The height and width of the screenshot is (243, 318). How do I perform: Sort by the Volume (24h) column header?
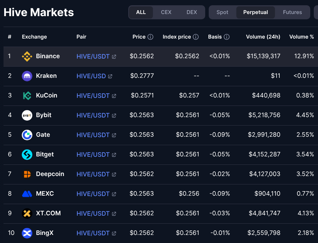click(x=263, y=37)
